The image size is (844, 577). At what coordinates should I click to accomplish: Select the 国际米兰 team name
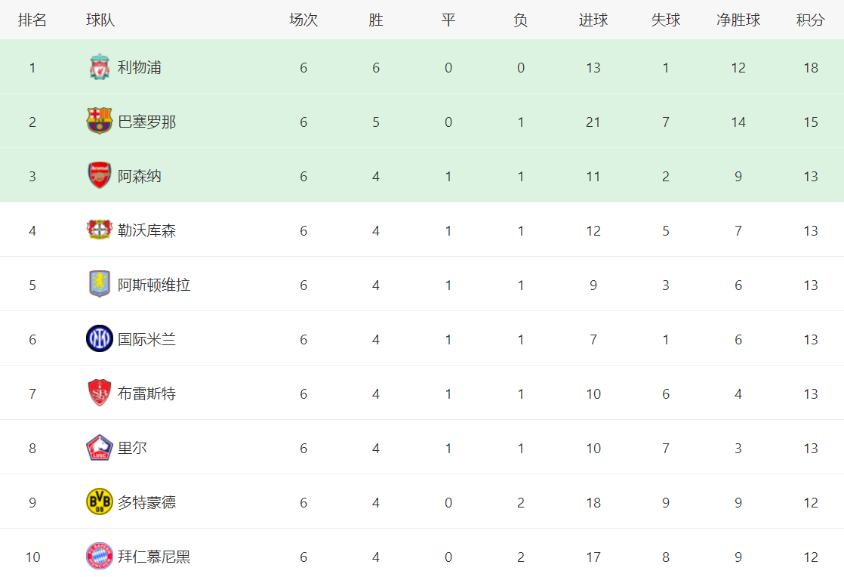pos(147,339)
